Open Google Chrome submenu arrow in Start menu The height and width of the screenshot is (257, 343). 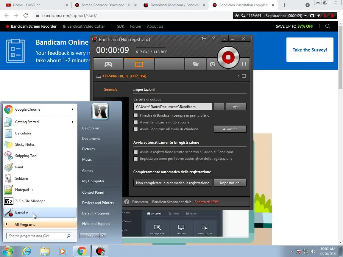pos(72,109)
